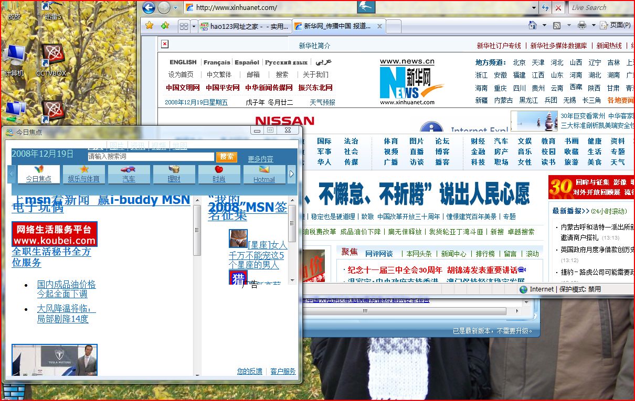Open the 论坛 forum link
The image size is (635, 401).
442,141
